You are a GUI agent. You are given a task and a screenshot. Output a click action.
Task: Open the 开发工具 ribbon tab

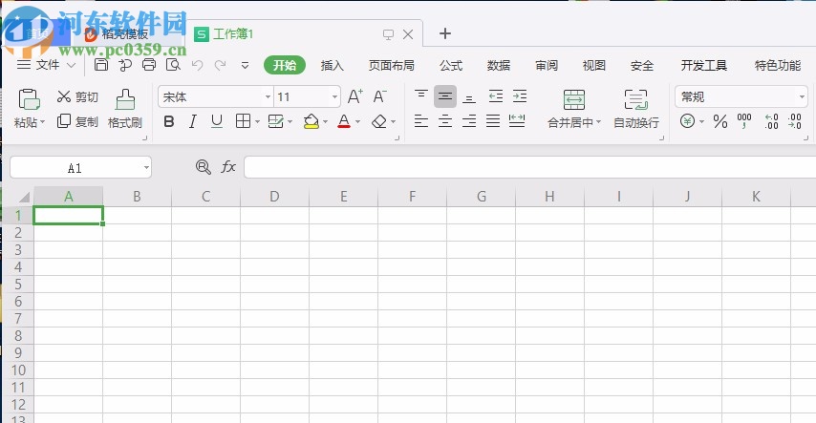(703, 66)
